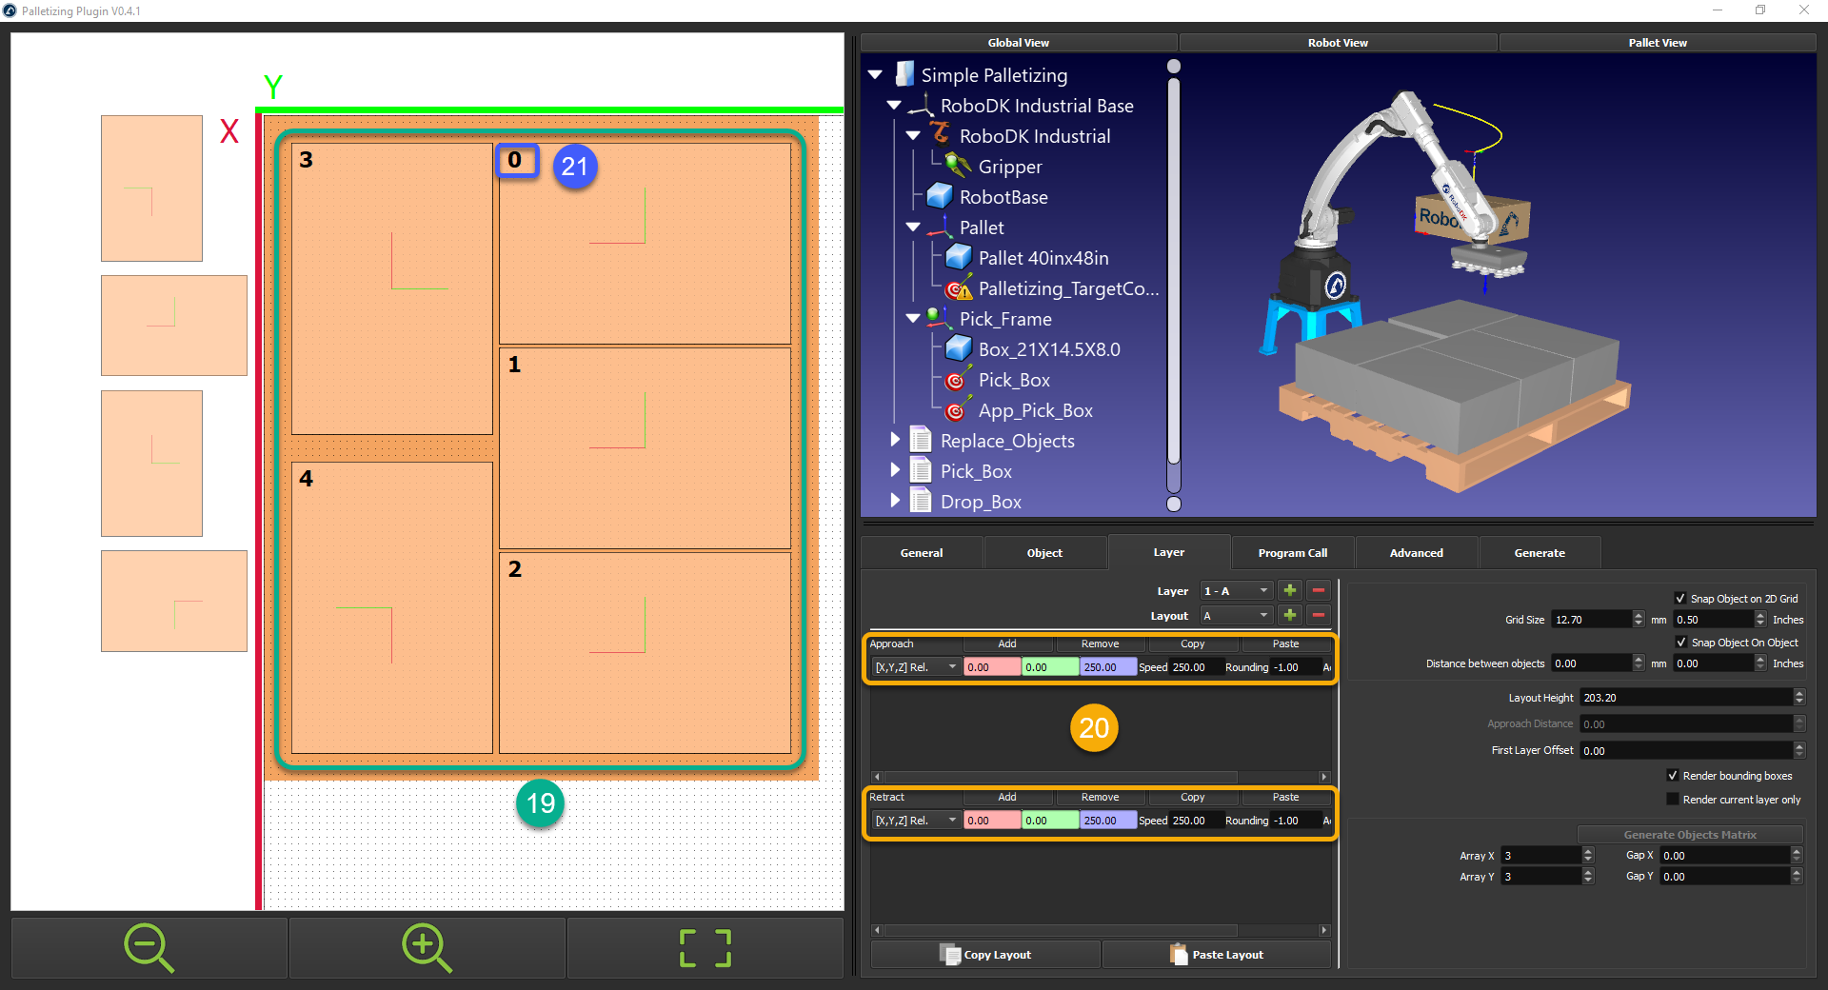This screenshot has height=990, width=1828.
Task: Click the zoom out magnifier icon
Action: tap(149, 947)
